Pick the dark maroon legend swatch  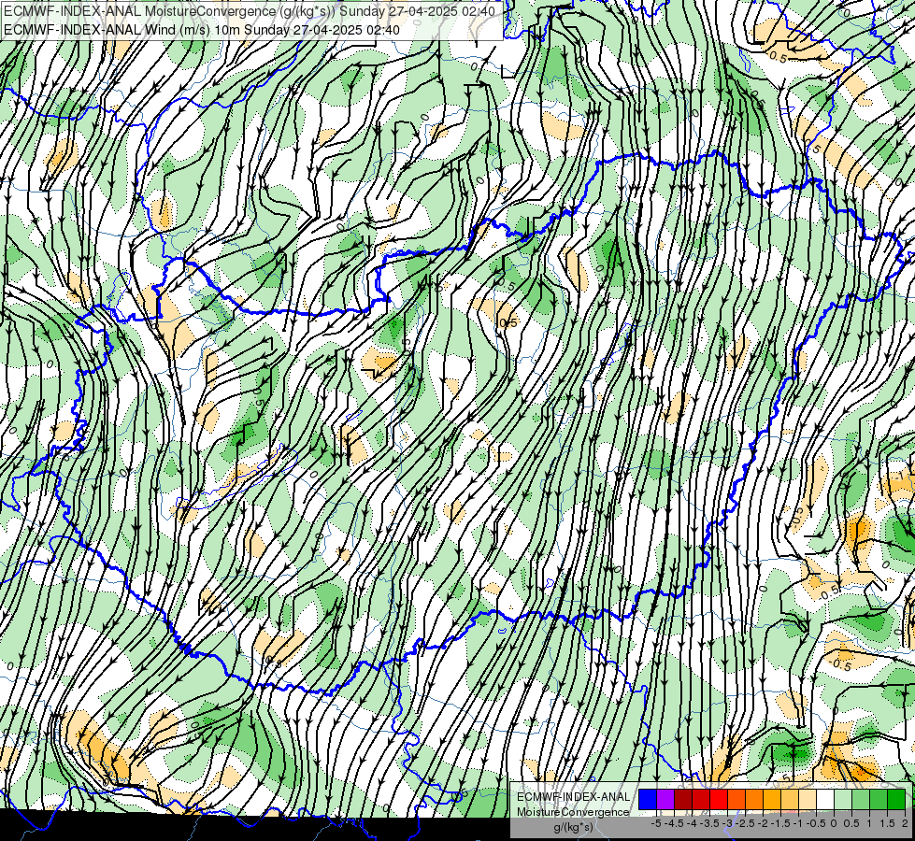(x=683, y=799)
